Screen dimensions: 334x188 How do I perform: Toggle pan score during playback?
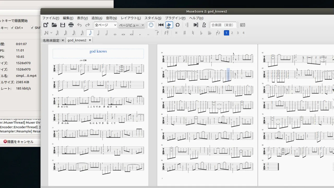tap(196, 25)
